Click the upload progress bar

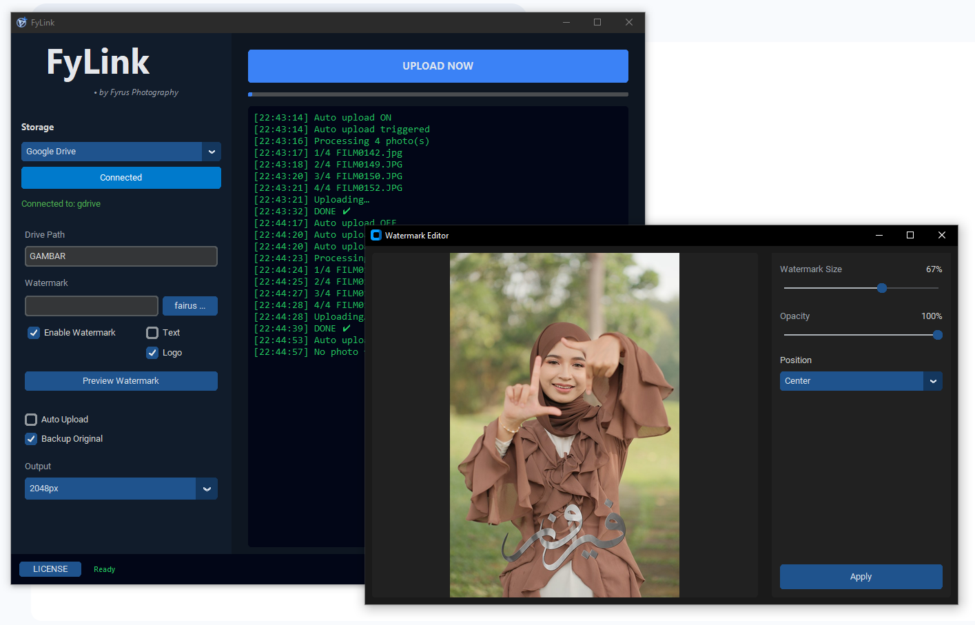coord(438,94)
